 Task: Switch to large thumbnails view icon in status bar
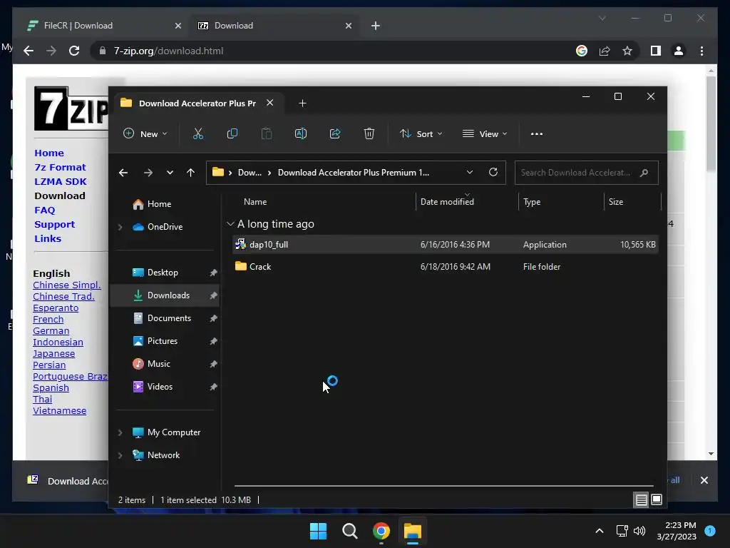(657, 500)
